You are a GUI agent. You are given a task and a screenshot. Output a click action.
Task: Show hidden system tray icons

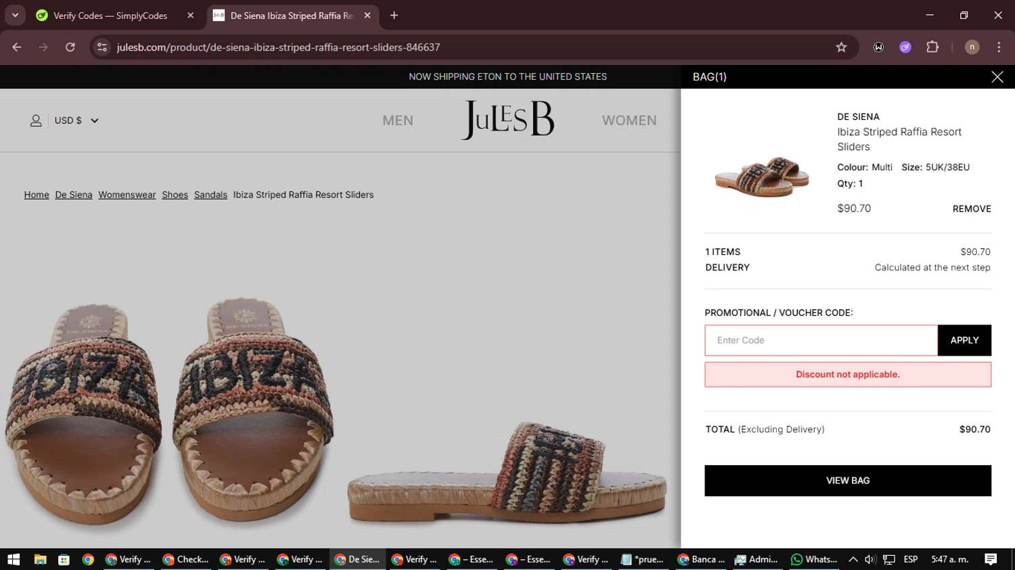[x=853, y=560]
